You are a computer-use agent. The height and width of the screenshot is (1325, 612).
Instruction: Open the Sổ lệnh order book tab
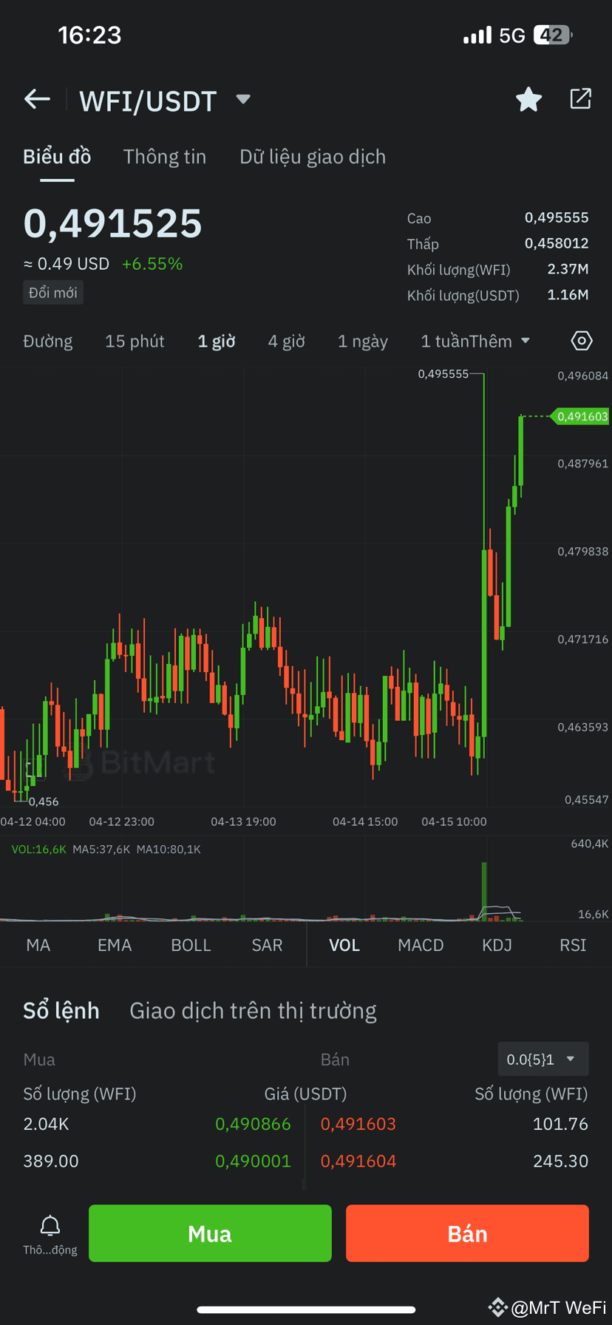click(61, 1011)
